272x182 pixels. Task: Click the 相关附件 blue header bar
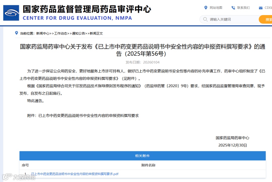142,156
